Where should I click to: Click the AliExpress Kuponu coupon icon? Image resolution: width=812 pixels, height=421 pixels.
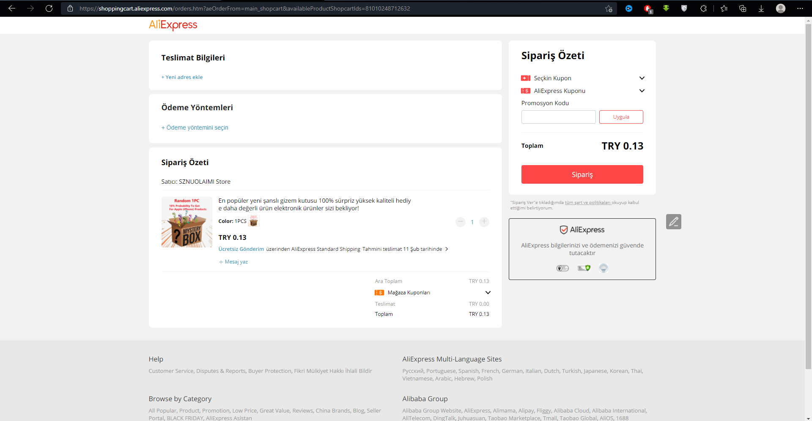[x=526, y=91]
